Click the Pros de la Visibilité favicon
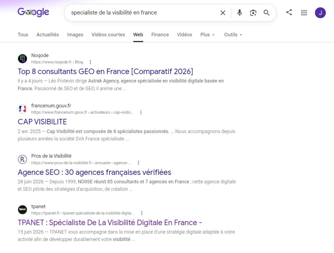The height and width of the screenshot is (253, 334). [x=23, y=159]
